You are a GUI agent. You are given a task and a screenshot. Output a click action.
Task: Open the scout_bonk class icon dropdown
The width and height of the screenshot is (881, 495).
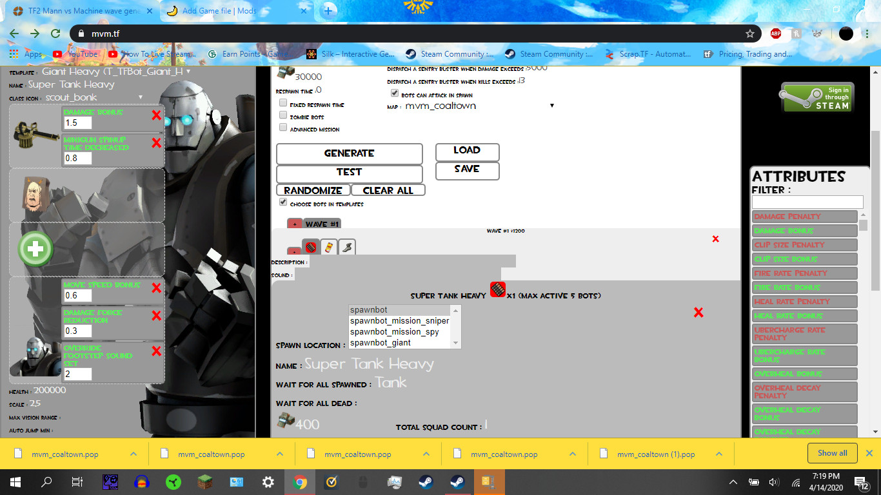(x=94, y=97)
